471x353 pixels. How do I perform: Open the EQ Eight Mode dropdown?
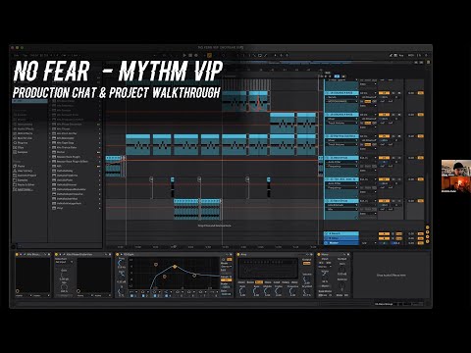point(226,267)
